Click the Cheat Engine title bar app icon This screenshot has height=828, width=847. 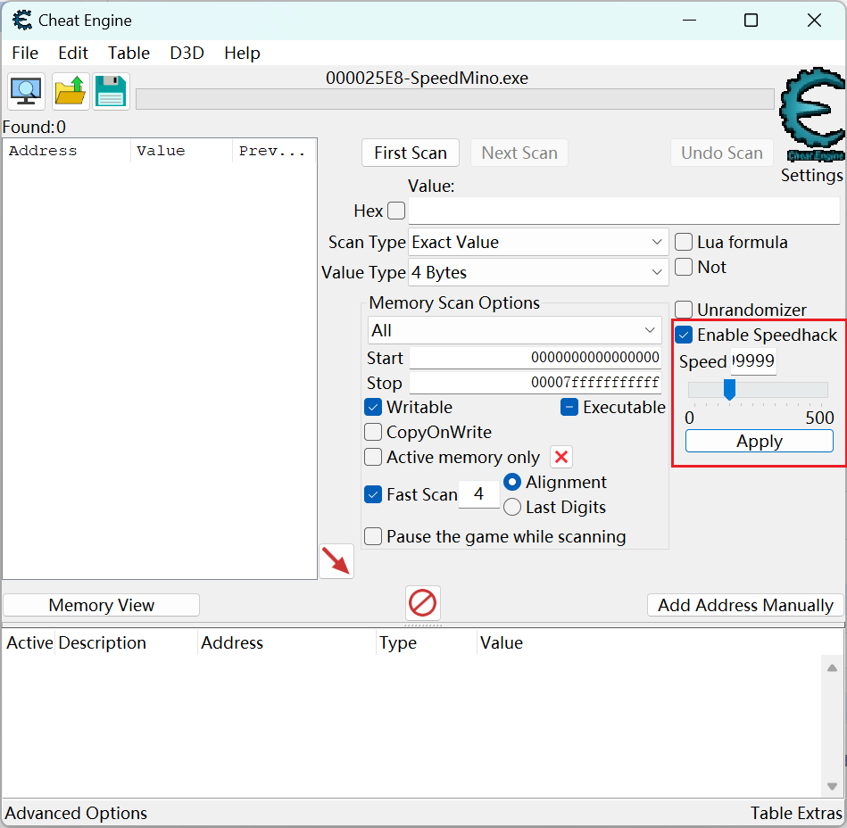tap(22, 21)
